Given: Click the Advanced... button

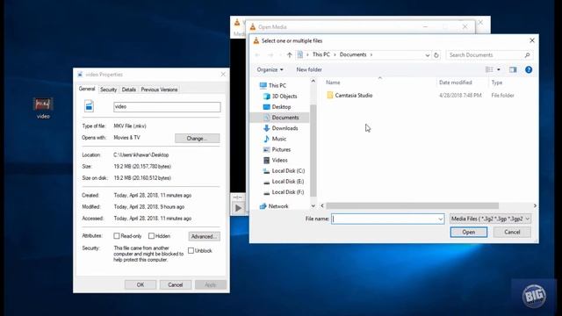Looking at the screenshot, I should 204,236.
